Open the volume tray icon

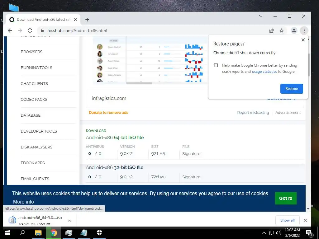[x=279, y=233]
